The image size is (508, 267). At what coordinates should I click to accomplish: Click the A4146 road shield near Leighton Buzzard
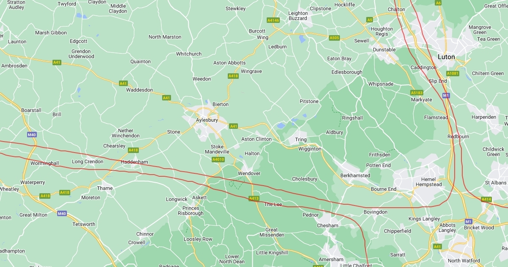[273, 20]
